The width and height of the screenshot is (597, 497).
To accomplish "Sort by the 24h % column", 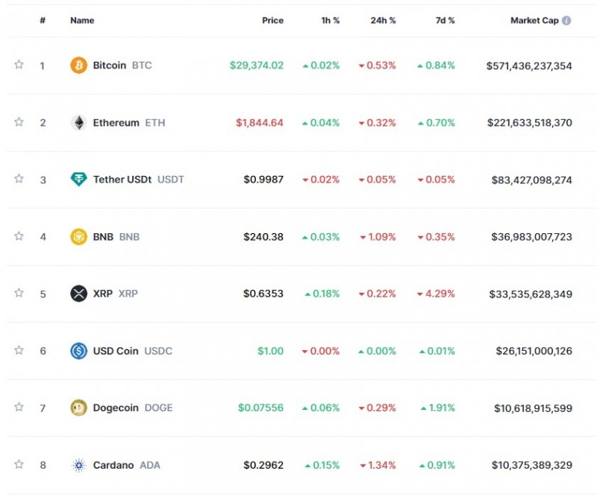I will [x=383, y=21].
